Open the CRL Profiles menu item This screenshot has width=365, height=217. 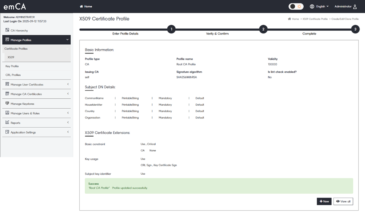pyautogui.click(x=13, y=75)
